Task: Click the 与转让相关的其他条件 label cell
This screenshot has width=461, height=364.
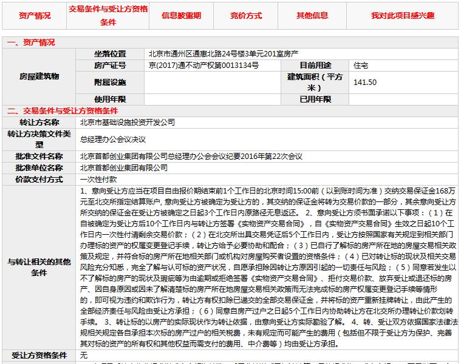Action: pos(39,267)
